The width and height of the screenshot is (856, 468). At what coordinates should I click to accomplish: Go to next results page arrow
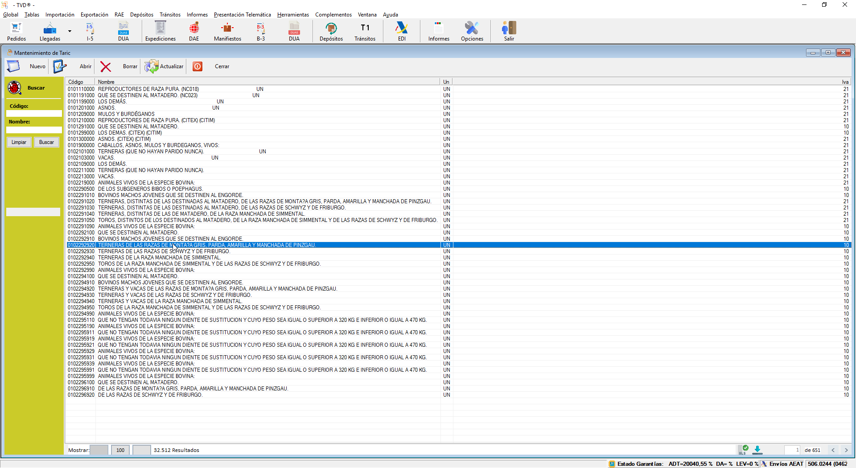[846, 450]
